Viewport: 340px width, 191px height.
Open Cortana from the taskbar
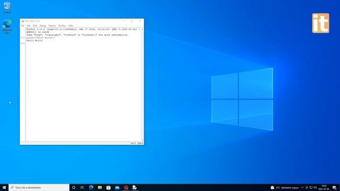(73, 187)
